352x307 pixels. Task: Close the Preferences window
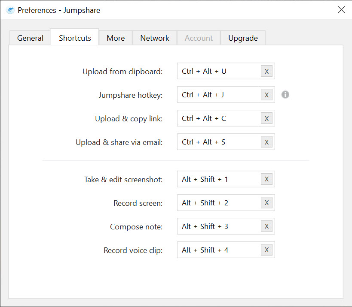pyautogui.click(x=341, y=9)
